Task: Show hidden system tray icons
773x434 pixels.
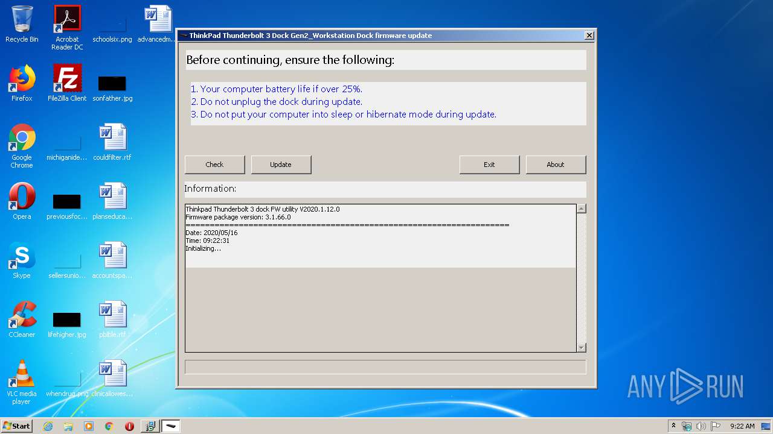Action: tap(673, 426)
